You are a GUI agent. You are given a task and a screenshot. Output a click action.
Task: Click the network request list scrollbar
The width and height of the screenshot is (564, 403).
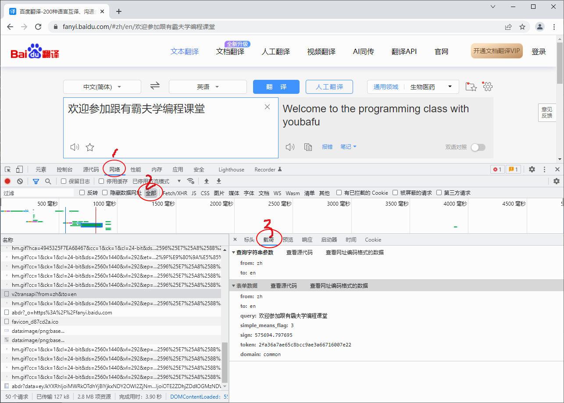click(x=225, y=362)
